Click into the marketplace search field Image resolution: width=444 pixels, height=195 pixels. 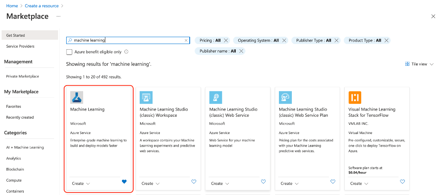[128, 40]
